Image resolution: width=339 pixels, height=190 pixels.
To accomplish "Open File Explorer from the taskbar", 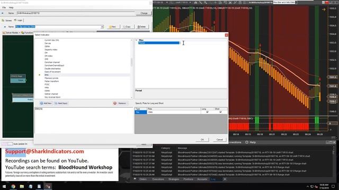I will (22, 186).
